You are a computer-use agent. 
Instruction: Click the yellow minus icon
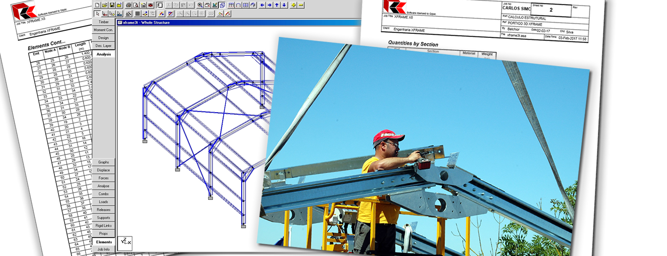tap(301, 5)
